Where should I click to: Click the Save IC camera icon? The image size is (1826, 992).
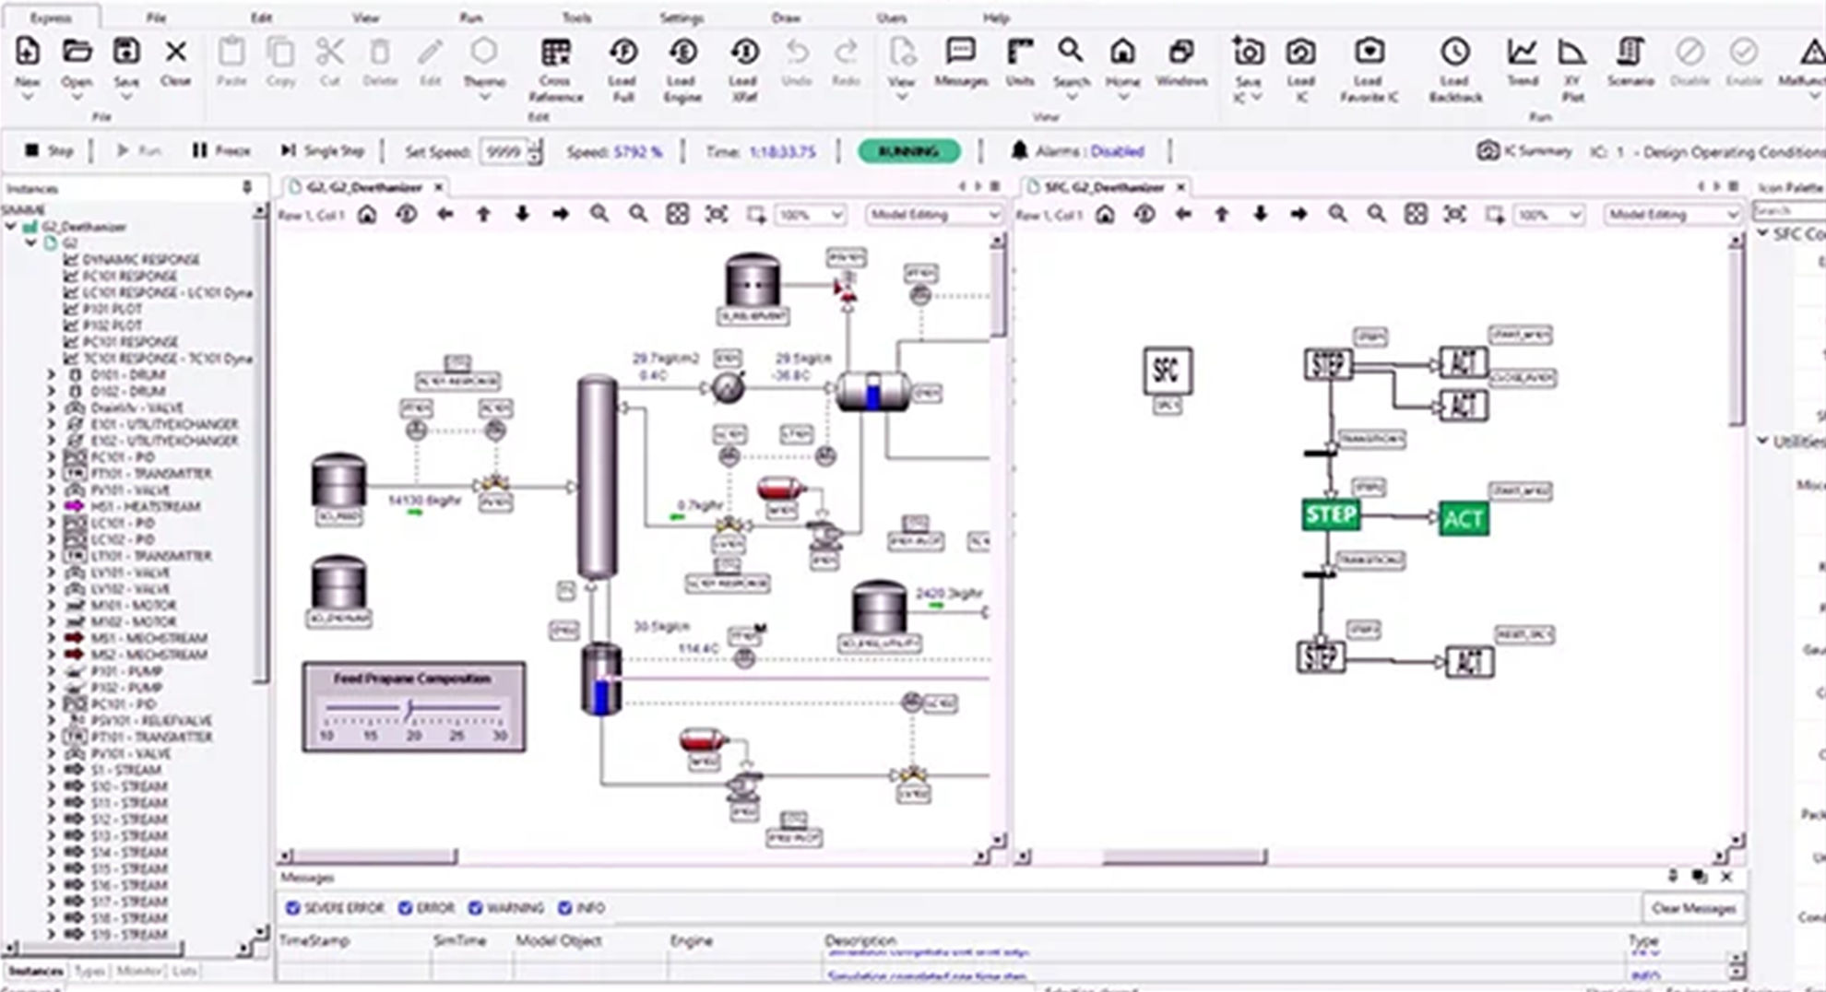[1248, 52]
